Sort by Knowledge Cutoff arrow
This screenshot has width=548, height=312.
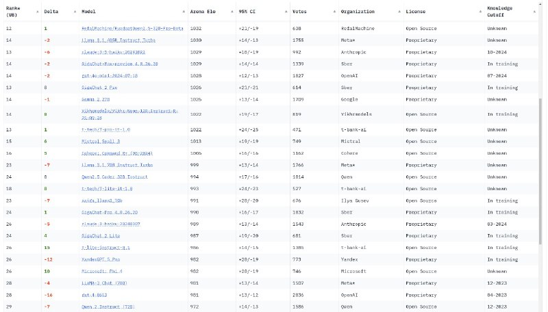pos(534,12)
